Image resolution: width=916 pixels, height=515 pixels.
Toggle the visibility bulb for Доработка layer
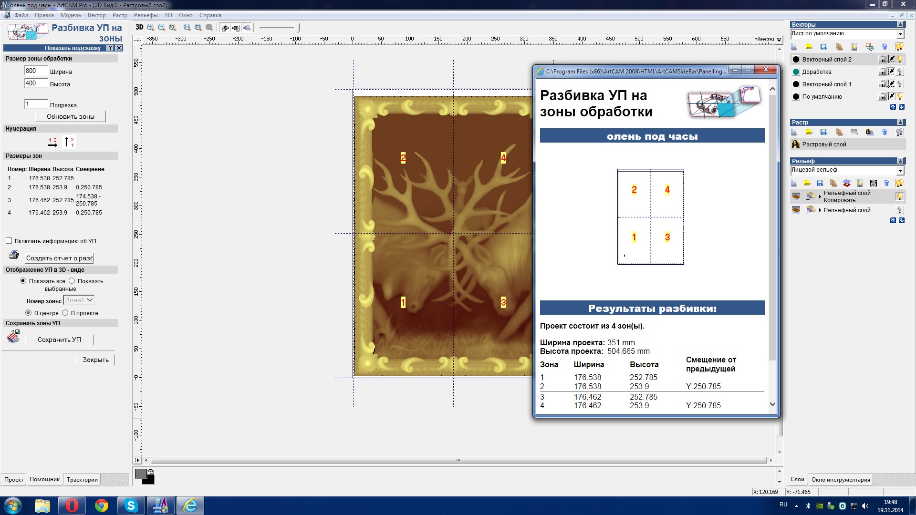(900, 72)
